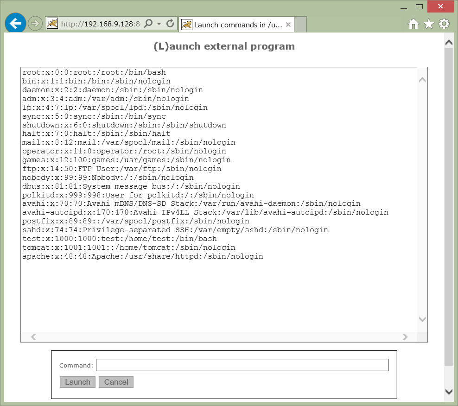Click the line starting 'postfix:x:89:89'
The height and width of the screenshot is (406, 458).
[x=136, y=221]
